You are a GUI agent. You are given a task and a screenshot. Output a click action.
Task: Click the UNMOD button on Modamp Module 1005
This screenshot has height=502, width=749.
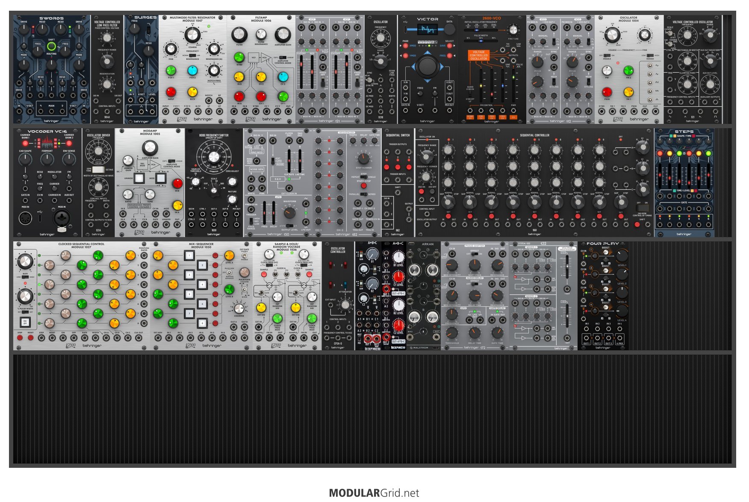click(x=139, y=178)
